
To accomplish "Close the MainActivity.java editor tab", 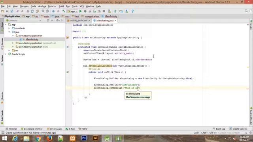I will point(115,21).
